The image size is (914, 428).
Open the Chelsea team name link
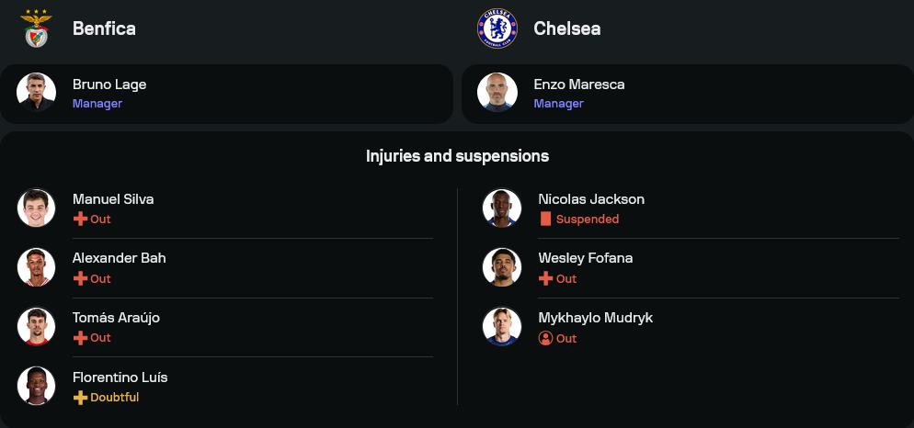click(x=566, y=28)
